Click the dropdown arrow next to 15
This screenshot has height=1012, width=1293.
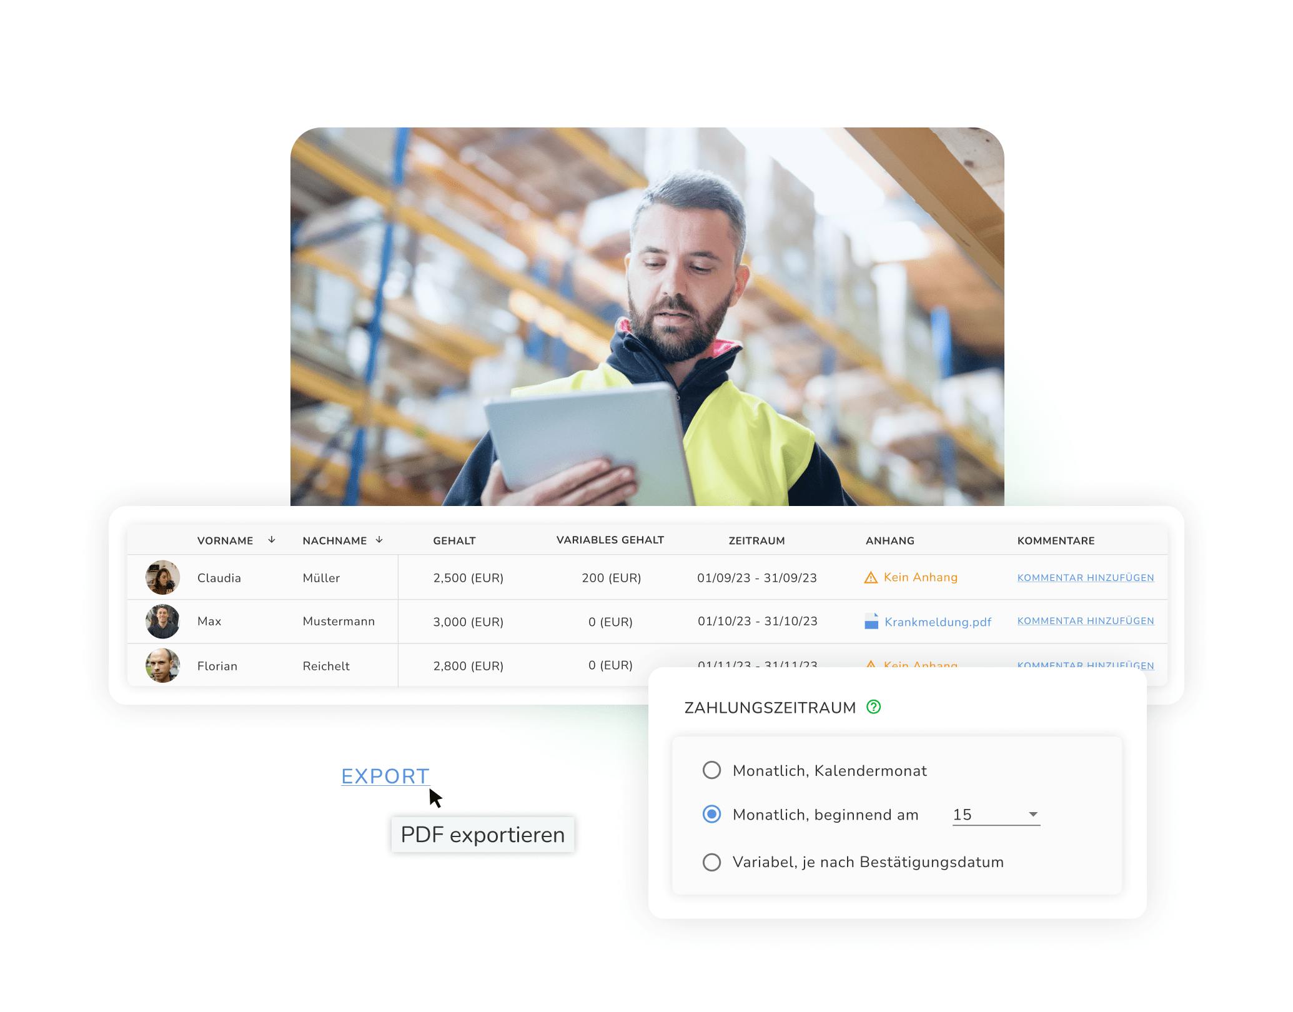click(x=1033, y=815)
